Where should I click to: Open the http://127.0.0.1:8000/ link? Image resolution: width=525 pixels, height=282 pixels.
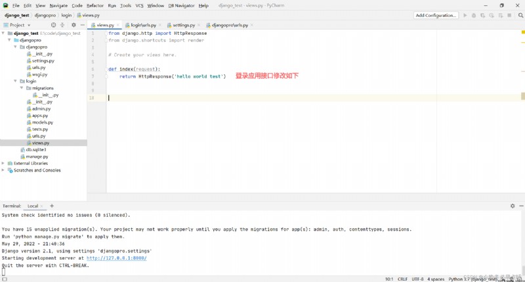click(117, 258)
